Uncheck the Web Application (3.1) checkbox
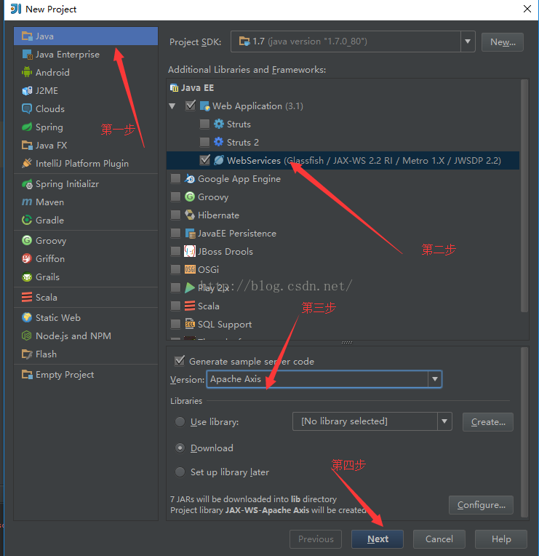 tap(191, 106)
